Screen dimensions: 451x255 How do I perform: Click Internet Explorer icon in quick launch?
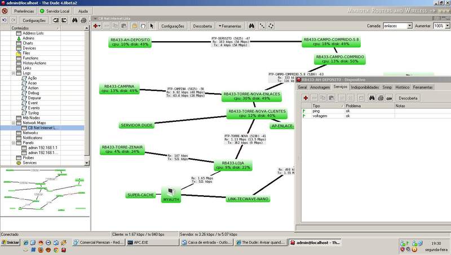[x=25, y=243]
